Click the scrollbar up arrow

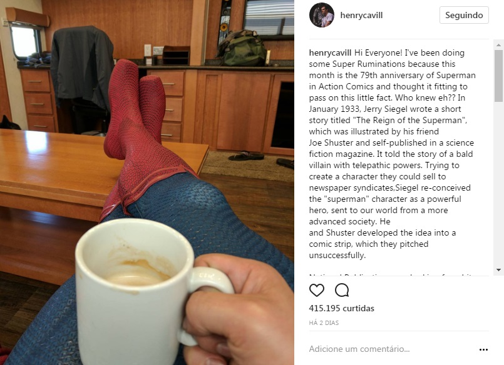pos(498,44)
